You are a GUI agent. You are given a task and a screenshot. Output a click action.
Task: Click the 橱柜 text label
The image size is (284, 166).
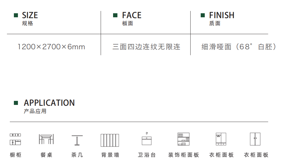pyautogui.click(x=16, y=155)
